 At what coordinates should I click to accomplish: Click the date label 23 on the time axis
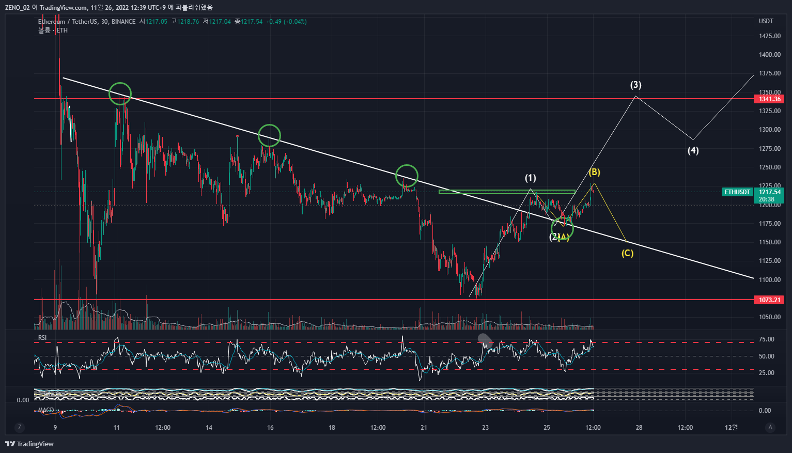click(485, 428)
